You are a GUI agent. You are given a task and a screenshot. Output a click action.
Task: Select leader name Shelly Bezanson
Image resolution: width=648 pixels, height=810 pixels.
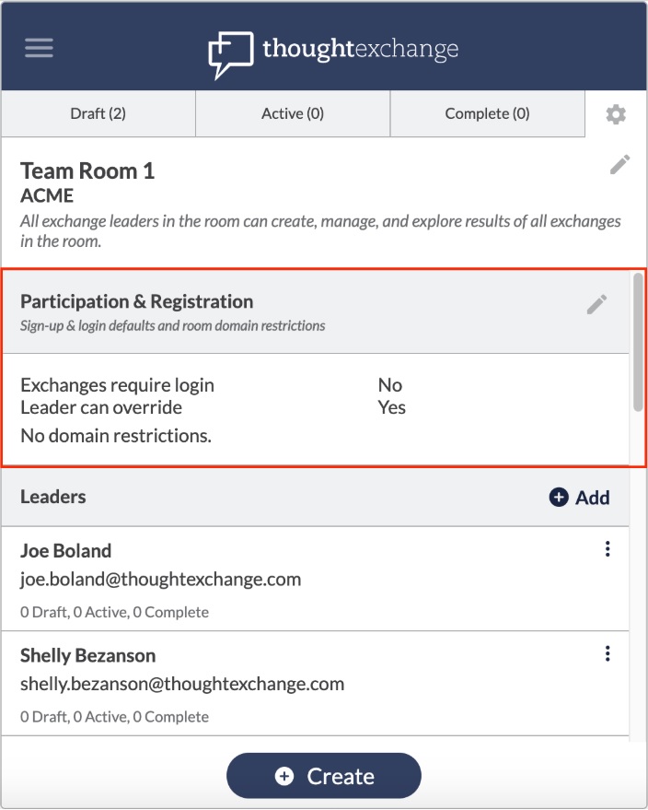tap(87, 656)
